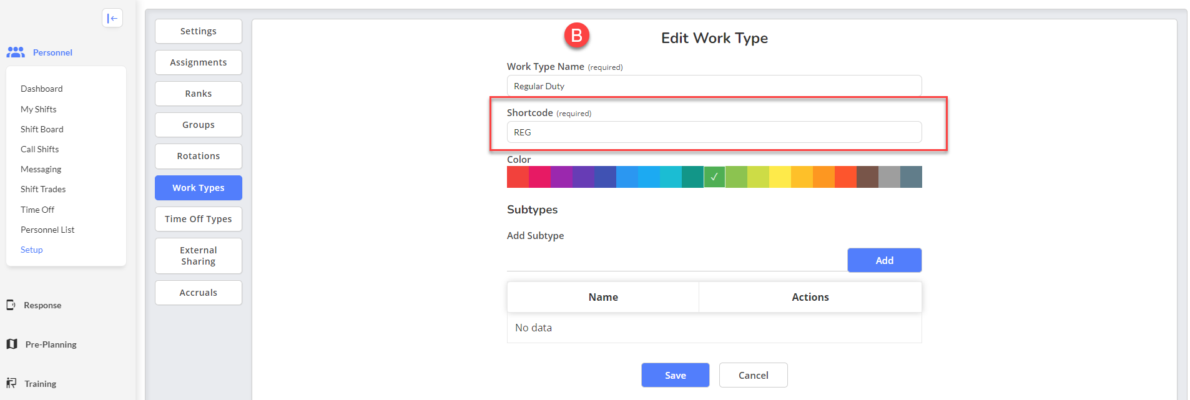This screenshot has width=1190, height=400.
Task: Open Call Shifts
Action: (x=40, y=149)
